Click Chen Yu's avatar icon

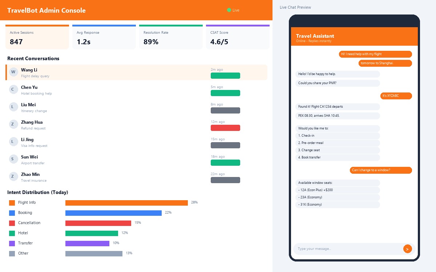click(x=13, y=89)
